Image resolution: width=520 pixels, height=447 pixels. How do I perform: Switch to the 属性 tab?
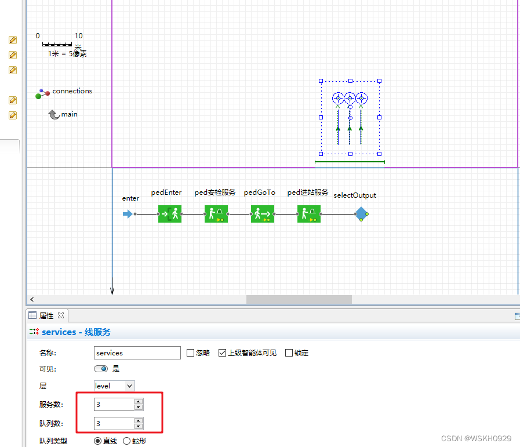[x=46, y=316]
